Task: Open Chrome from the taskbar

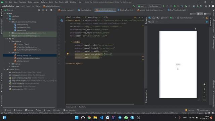Action: (89, 118)
